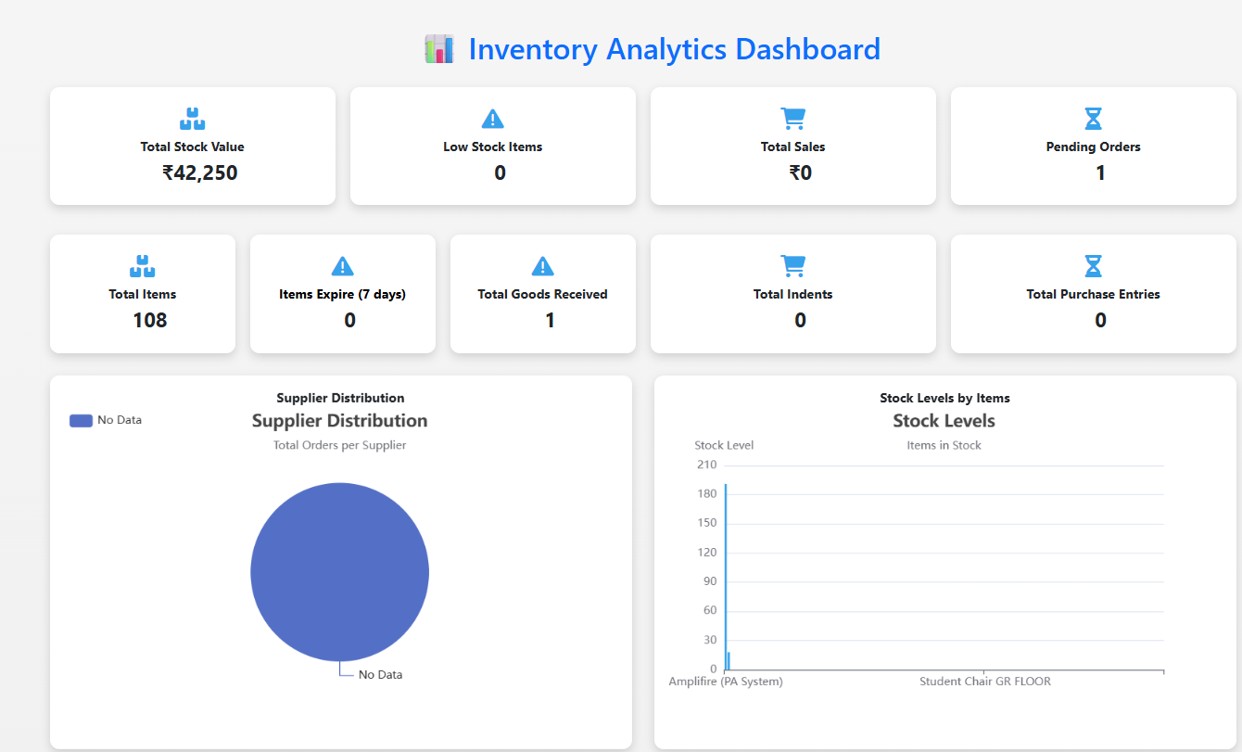Click the ₹0 total sales value
1242x752 pixels.
(801, 172)
